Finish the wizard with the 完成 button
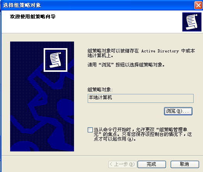The width and height of the screenshot is (203, 172). click(152, 164)
